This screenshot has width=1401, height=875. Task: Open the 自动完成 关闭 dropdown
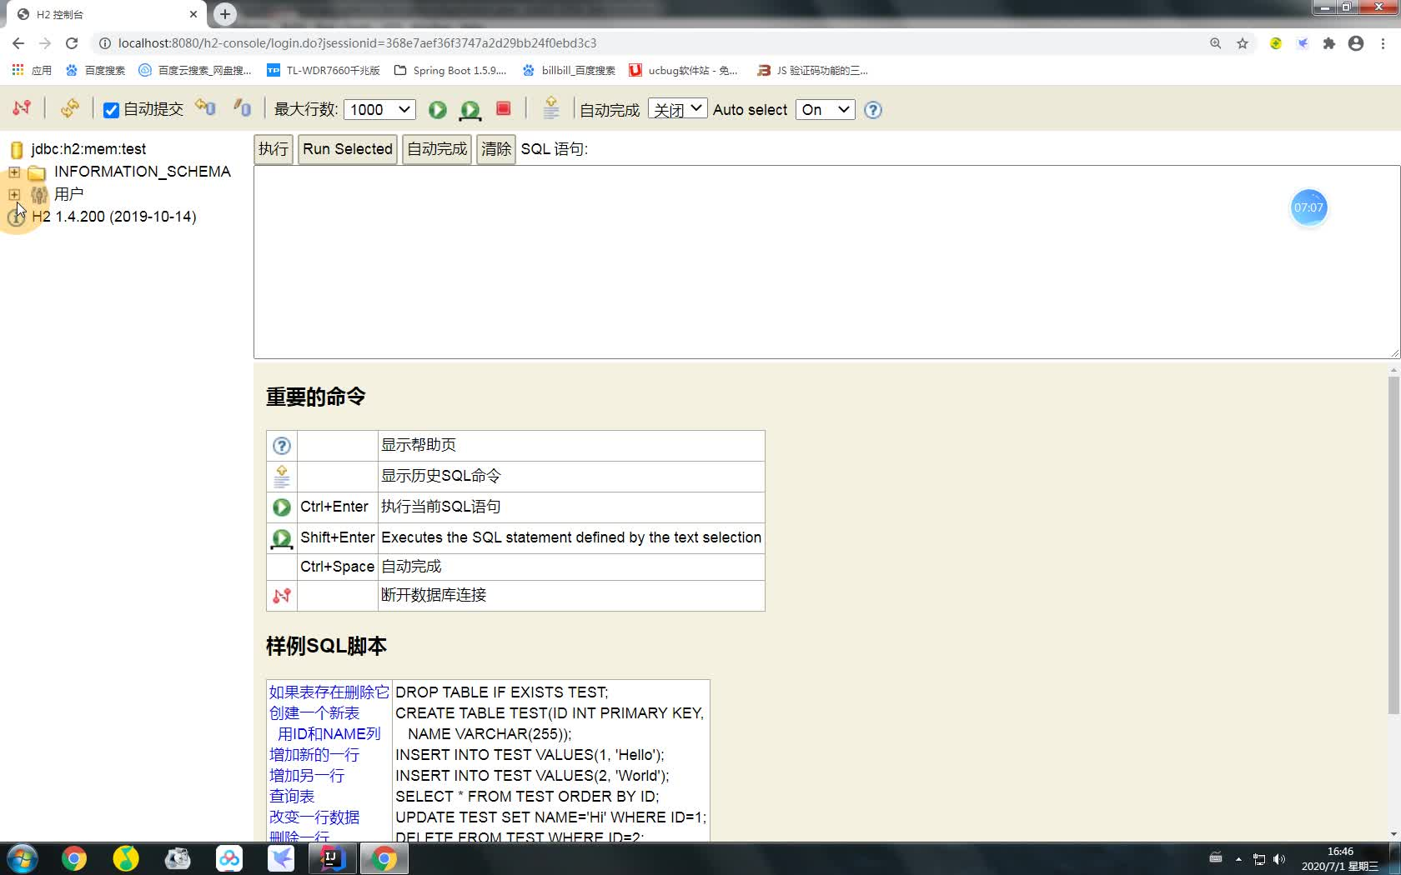pyautogui.click(x=677, y=109)
